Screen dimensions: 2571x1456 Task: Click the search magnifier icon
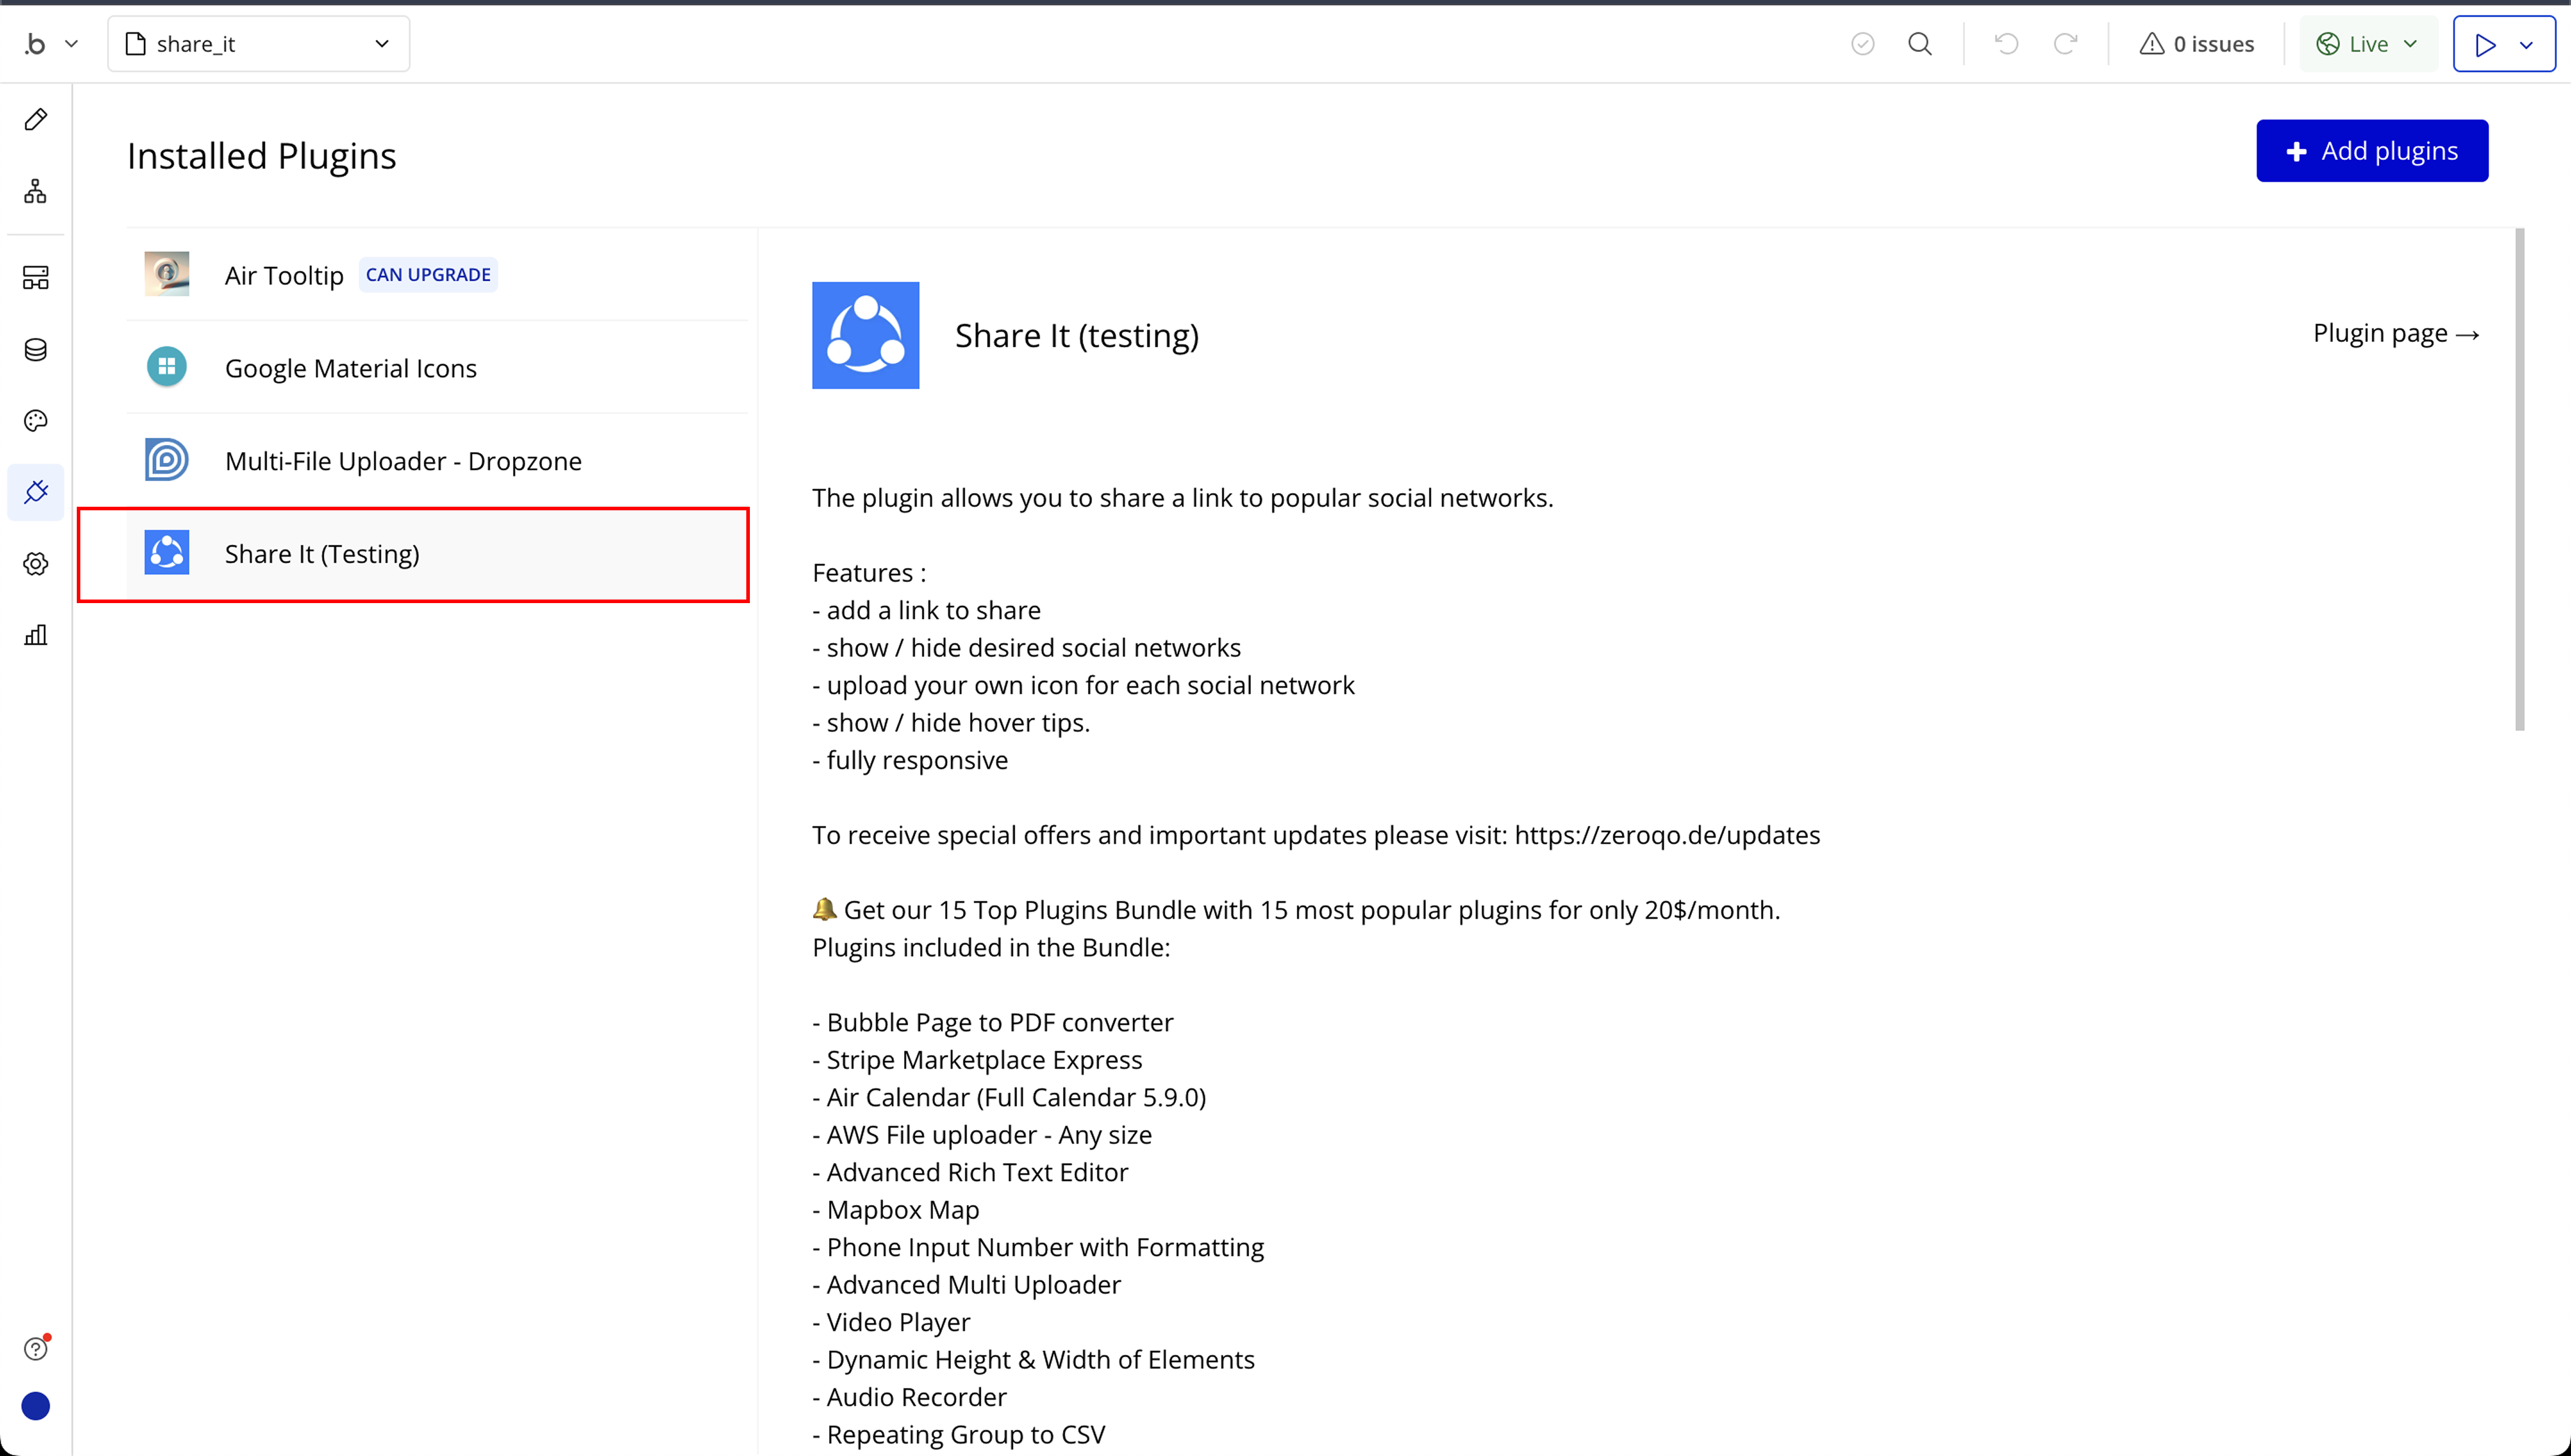click(x=1920, y=44)
